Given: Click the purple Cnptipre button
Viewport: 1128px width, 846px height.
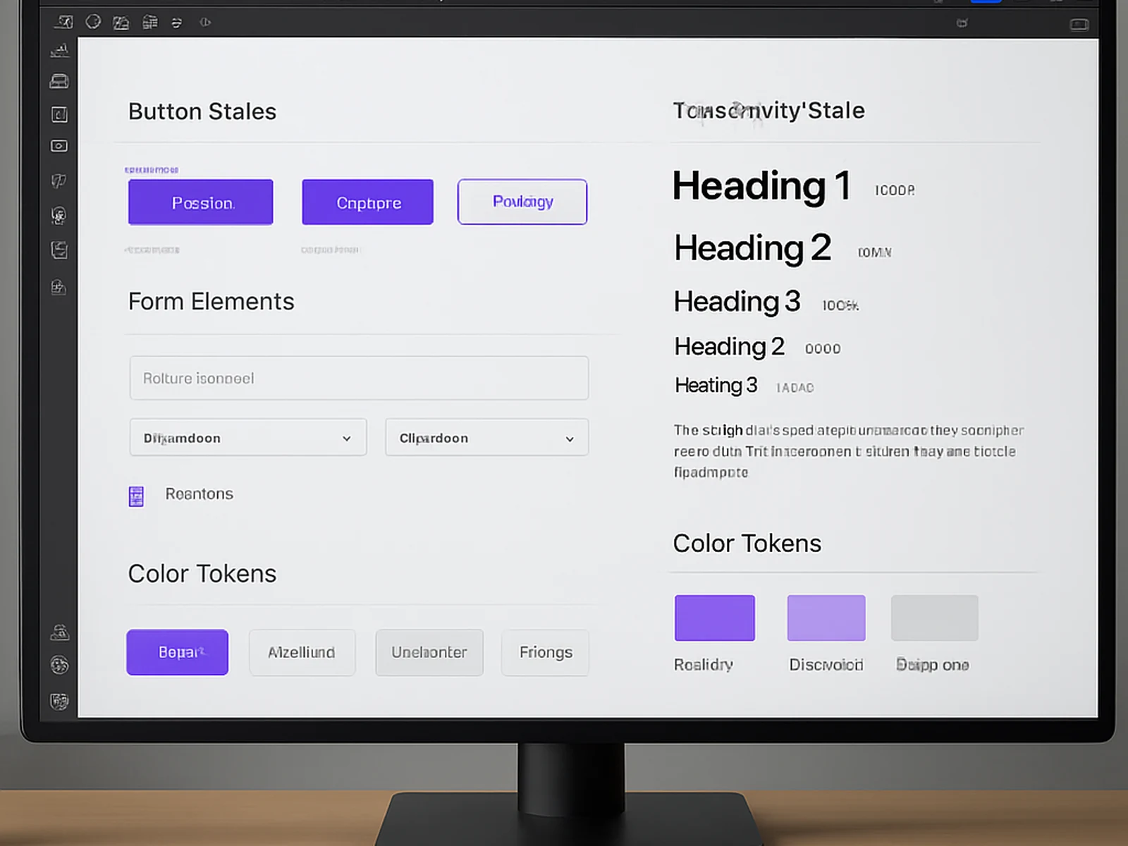Looking at the screenshot, I should (367, 202).
